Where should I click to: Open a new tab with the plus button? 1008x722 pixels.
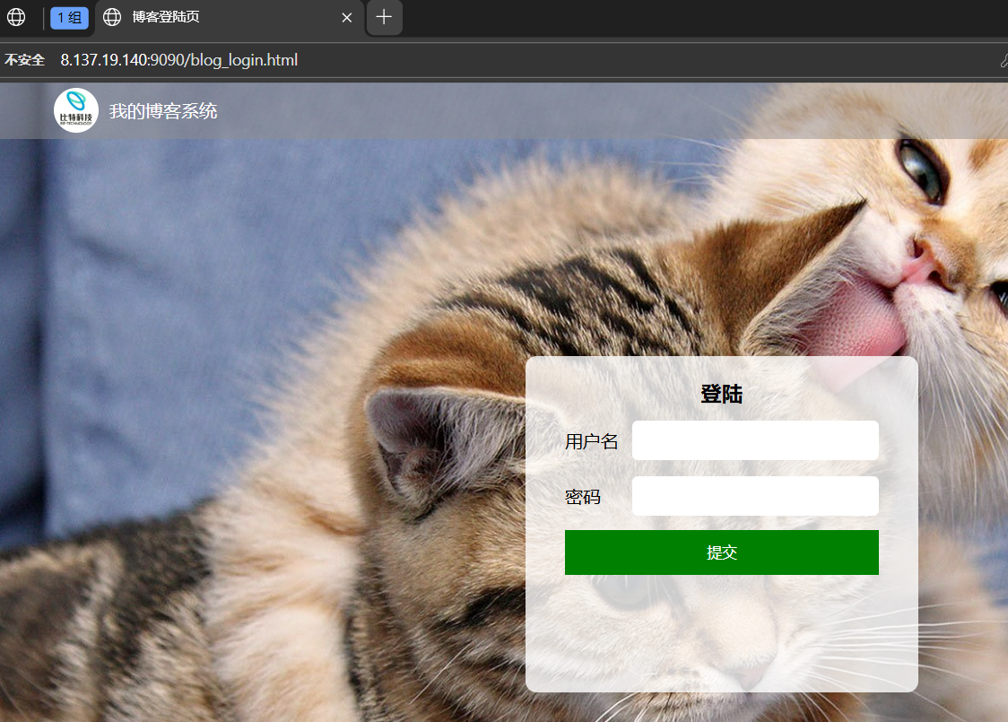tap(384, 17)
